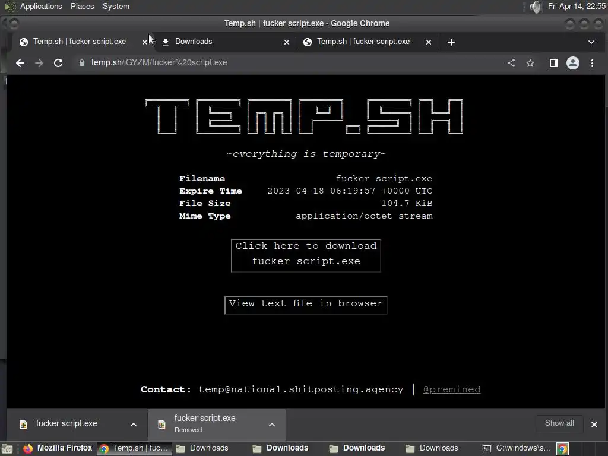Switch to the Downloads tab
The width and height of the screenshot is (608, 456).
[x=225, y=42]
